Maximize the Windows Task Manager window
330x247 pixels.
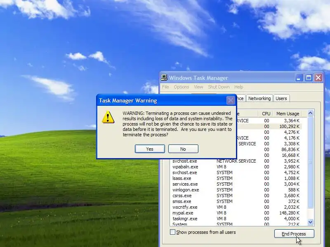309,78
